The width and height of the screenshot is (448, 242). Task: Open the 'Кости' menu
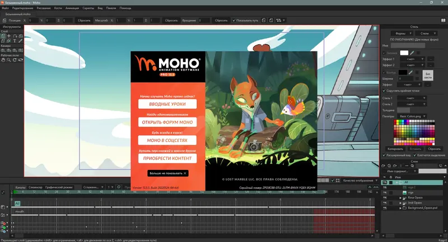coord(58,8)
